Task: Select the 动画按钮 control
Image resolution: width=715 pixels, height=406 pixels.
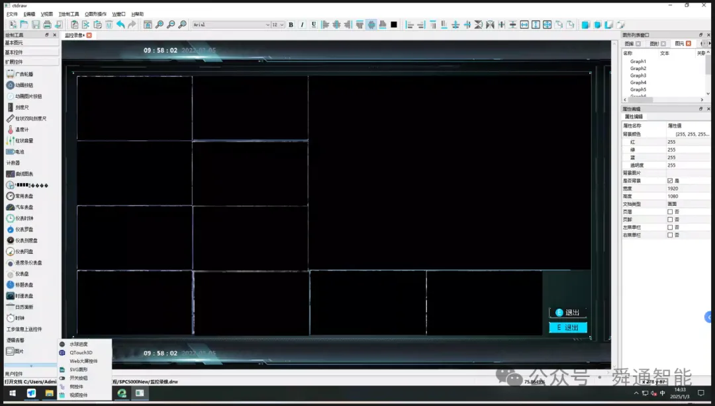Action: click(x=20, y=85)
